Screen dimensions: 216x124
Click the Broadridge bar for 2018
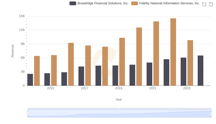[x=98, y=76]
